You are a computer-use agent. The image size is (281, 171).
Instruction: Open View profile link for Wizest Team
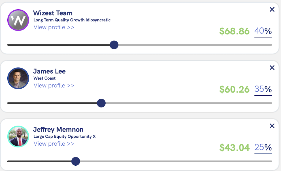coord(54,27)
